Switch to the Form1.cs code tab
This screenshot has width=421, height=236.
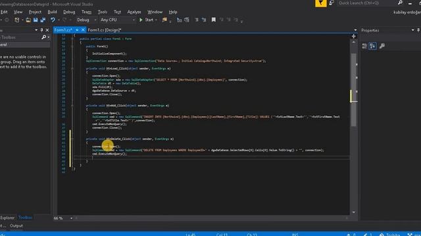(x=63, y=30)
